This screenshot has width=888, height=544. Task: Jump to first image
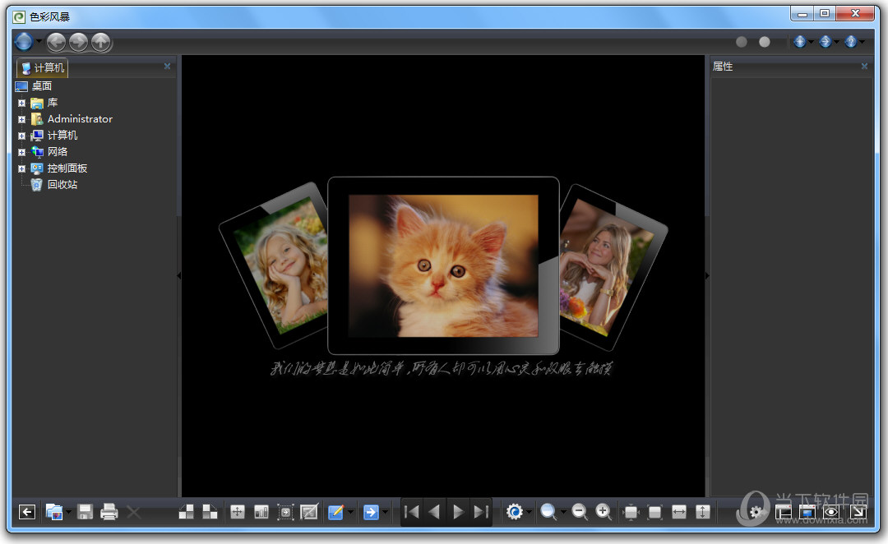tap(412, 512)
